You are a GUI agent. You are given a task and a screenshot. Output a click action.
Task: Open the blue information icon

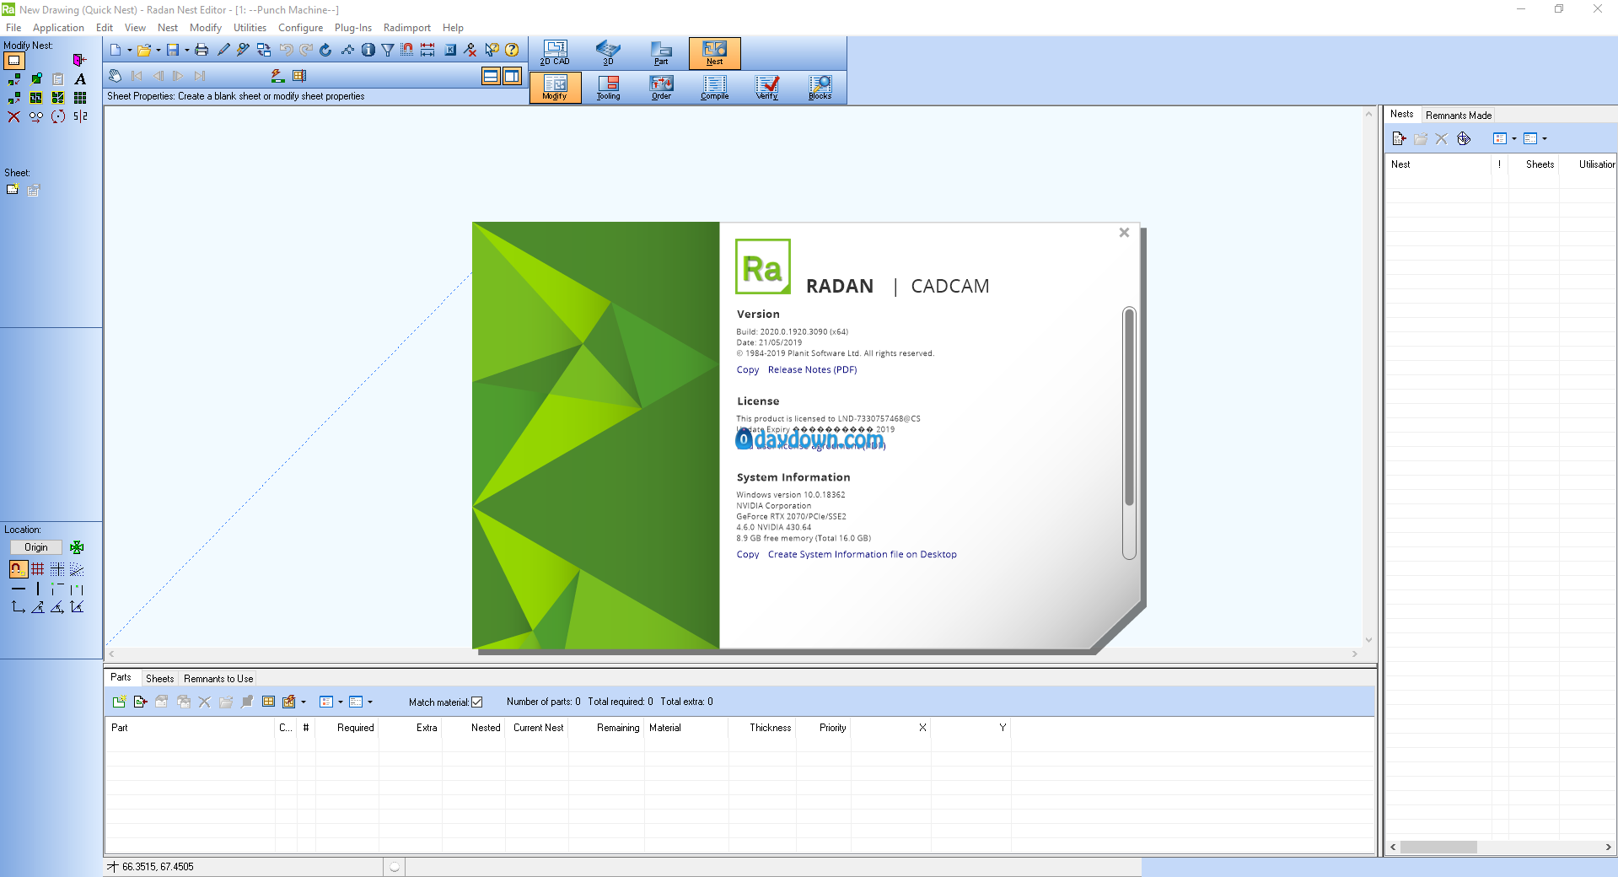click(368, 51)
